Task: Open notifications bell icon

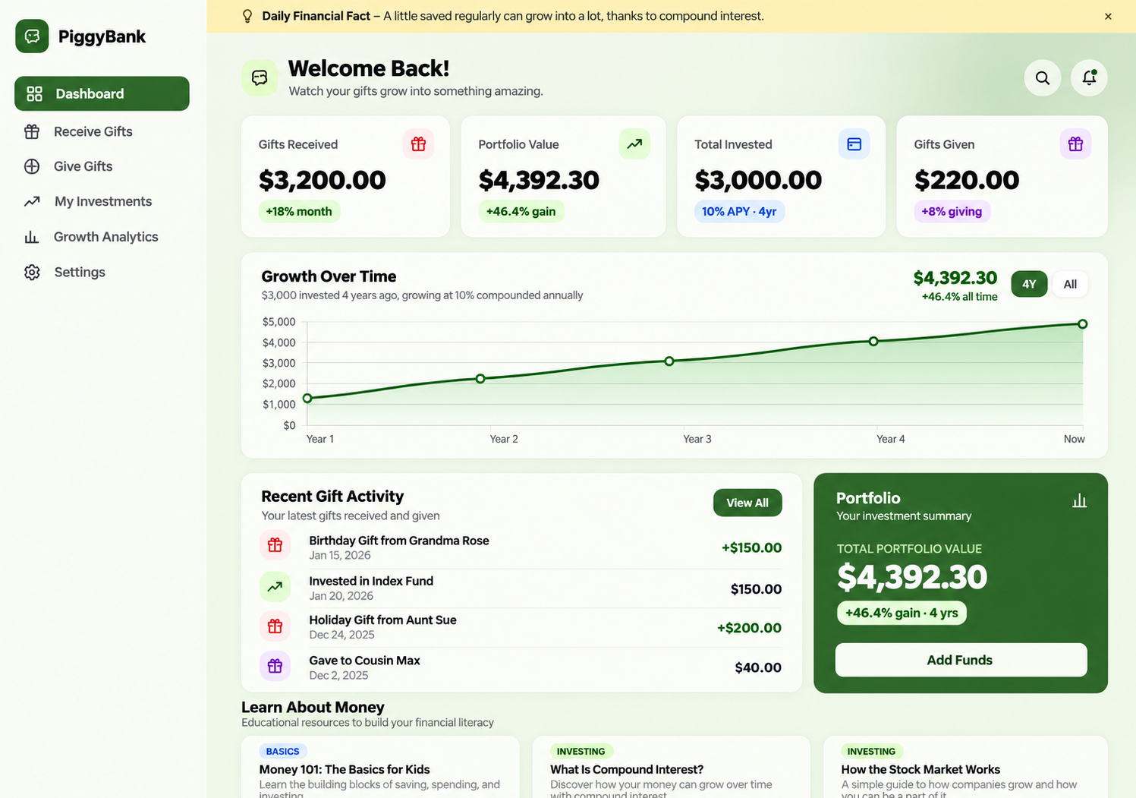Action: 1089,77
